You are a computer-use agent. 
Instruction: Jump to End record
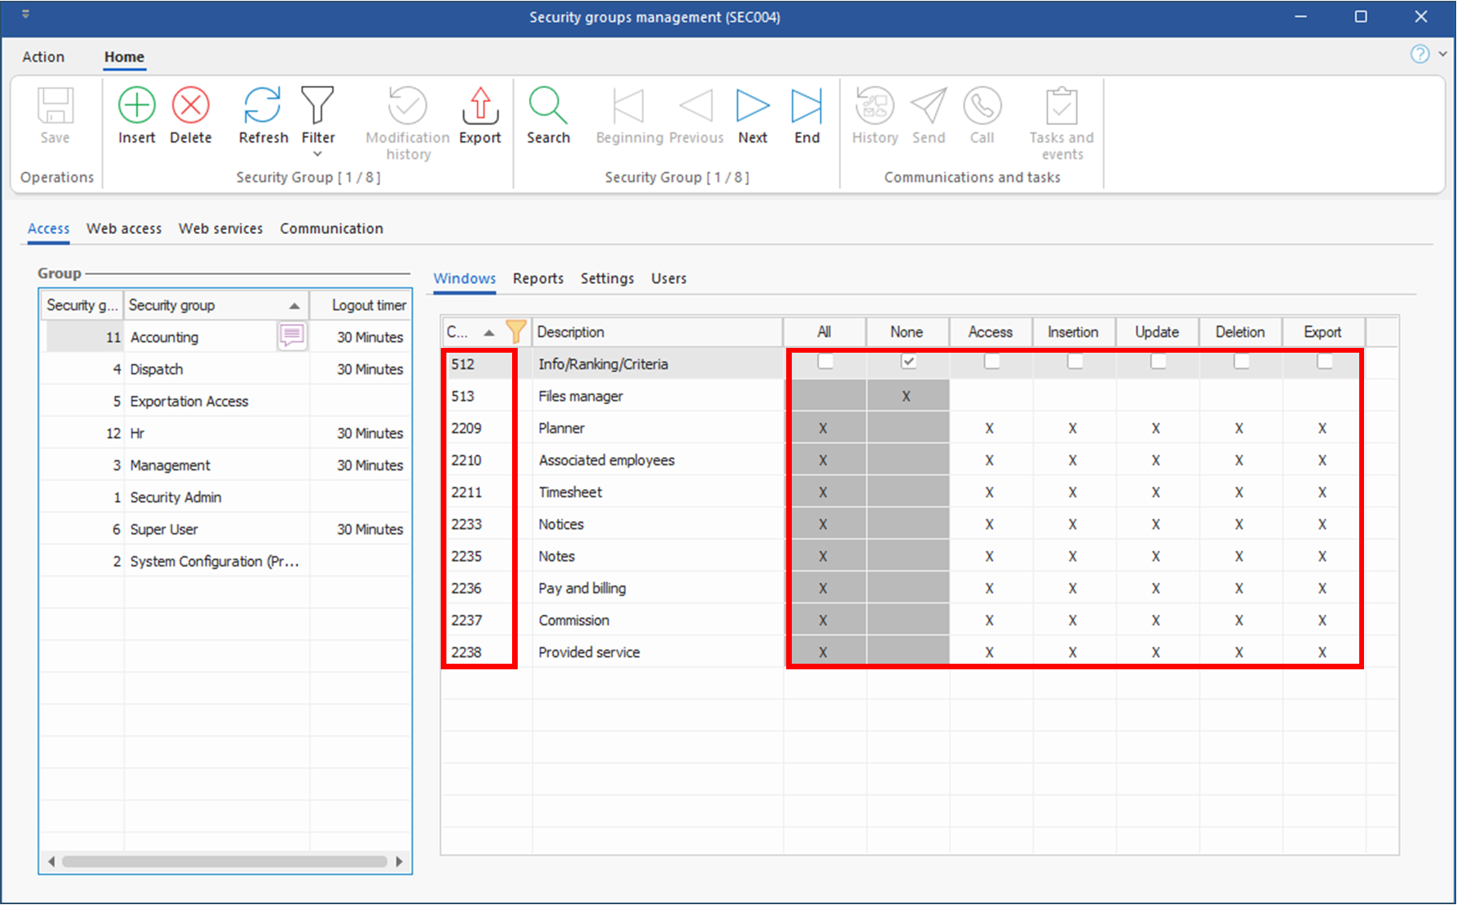click(806, 106)
